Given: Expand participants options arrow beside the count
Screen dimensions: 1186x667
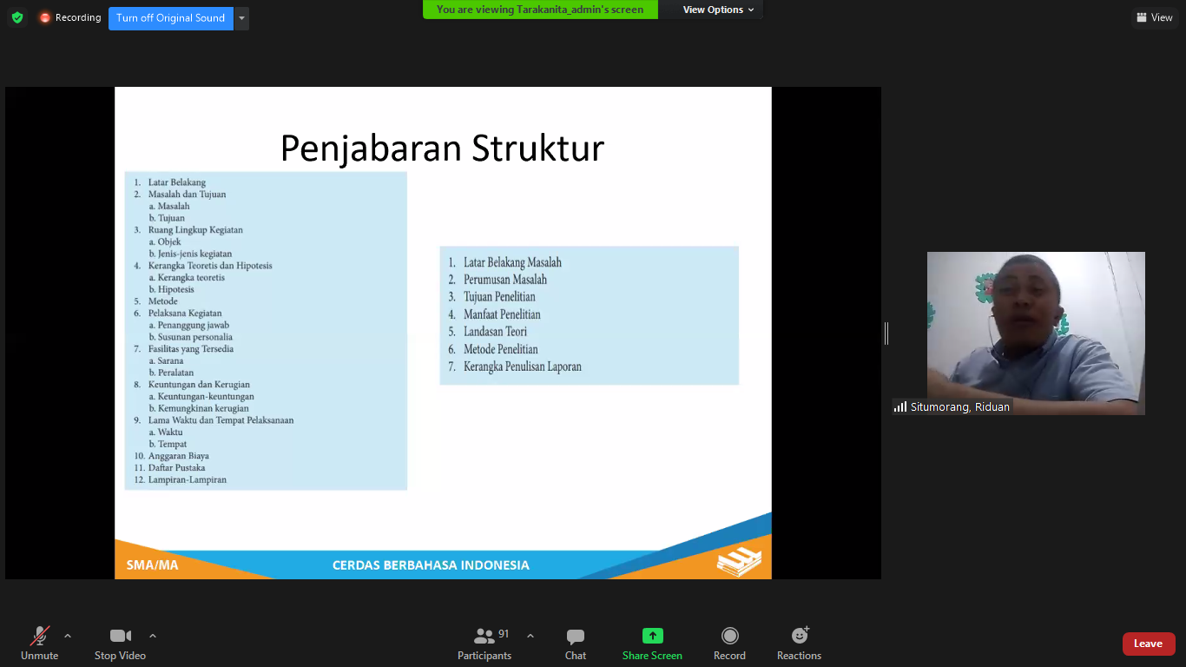Looking at the screenshot, I should tap(530, 635).
